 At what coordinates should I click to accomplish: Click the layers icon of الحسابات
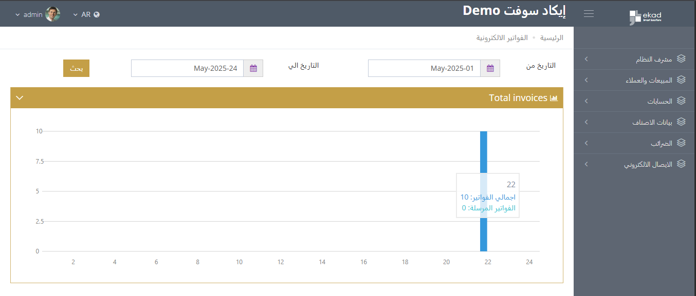click(x=681, y=101)
